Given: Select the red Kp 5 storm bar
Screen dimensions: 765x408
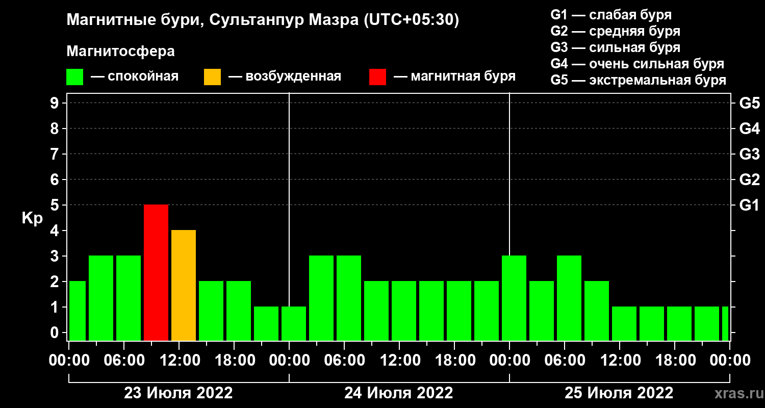Looking at the screenshot, I should tap(156, 273).
